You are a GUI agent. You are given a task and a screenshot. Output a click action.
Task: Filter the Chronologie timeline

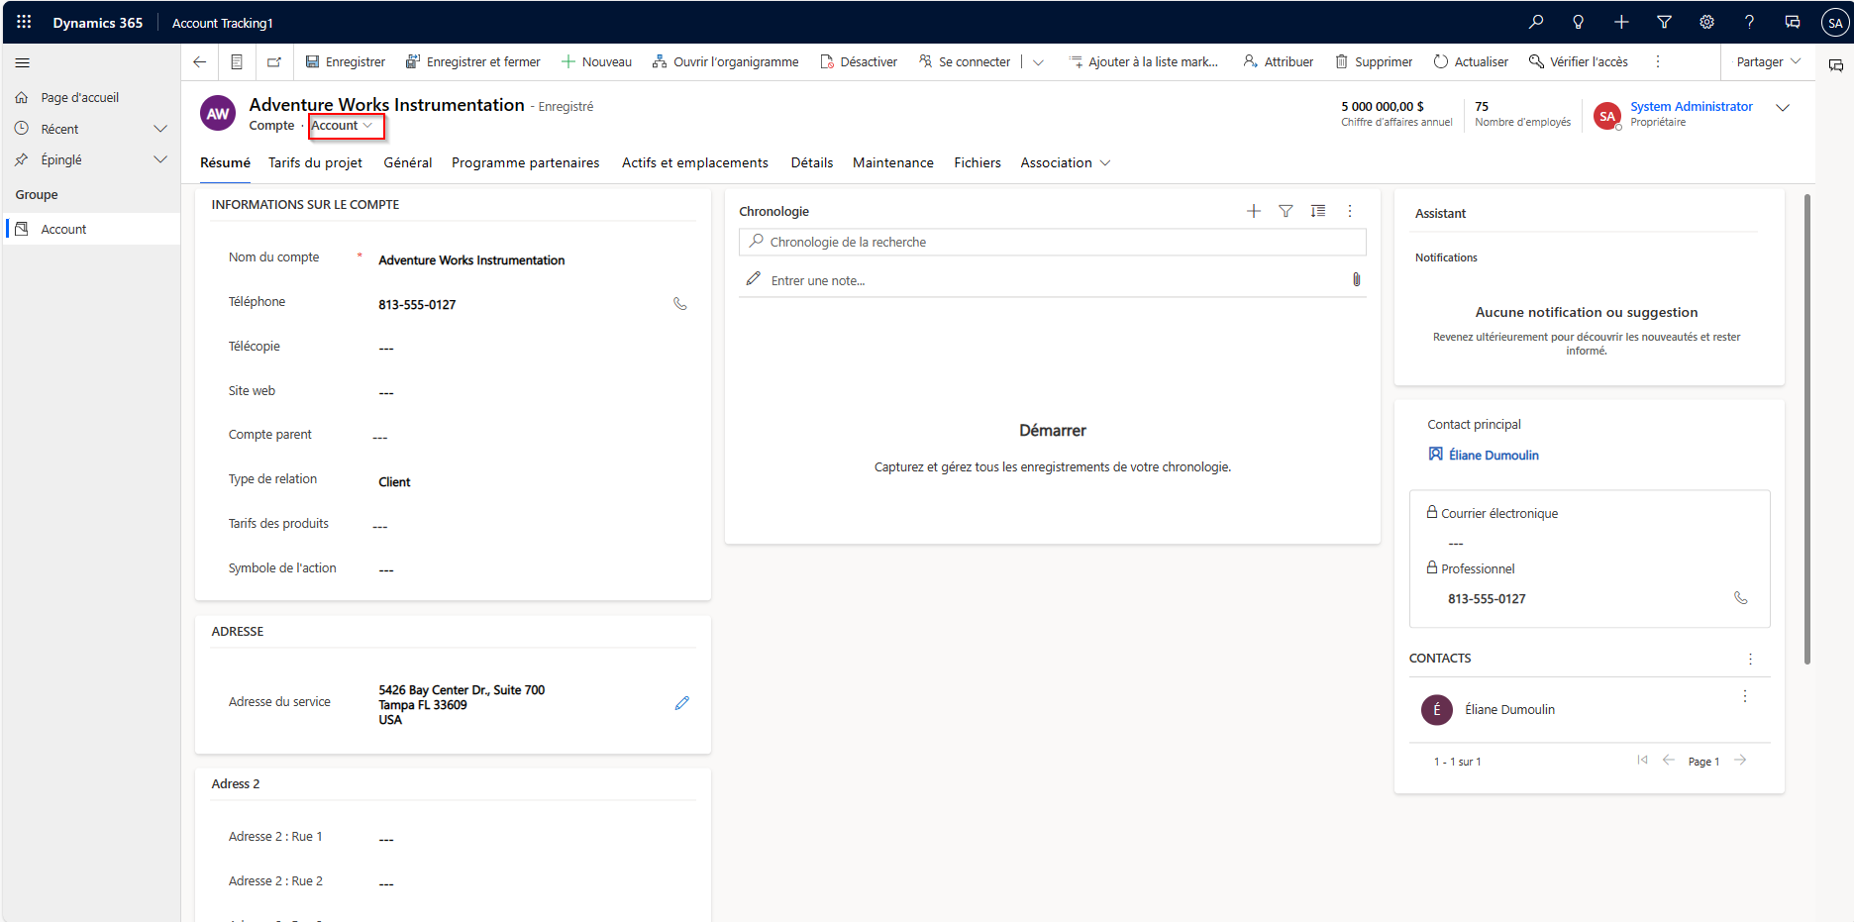point(1286,211)
